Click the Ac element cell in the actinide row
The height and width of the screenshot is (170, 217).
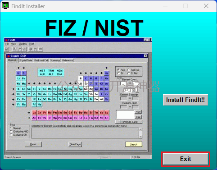pos(34,118)
